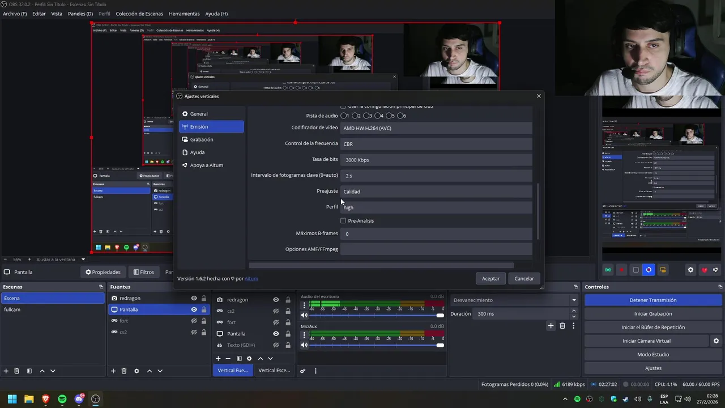Image resolution: width=725 pixels, height=408 pixels.
Task: Open Spotify from the Windows taskbar
Action: [x=62, y=399]
